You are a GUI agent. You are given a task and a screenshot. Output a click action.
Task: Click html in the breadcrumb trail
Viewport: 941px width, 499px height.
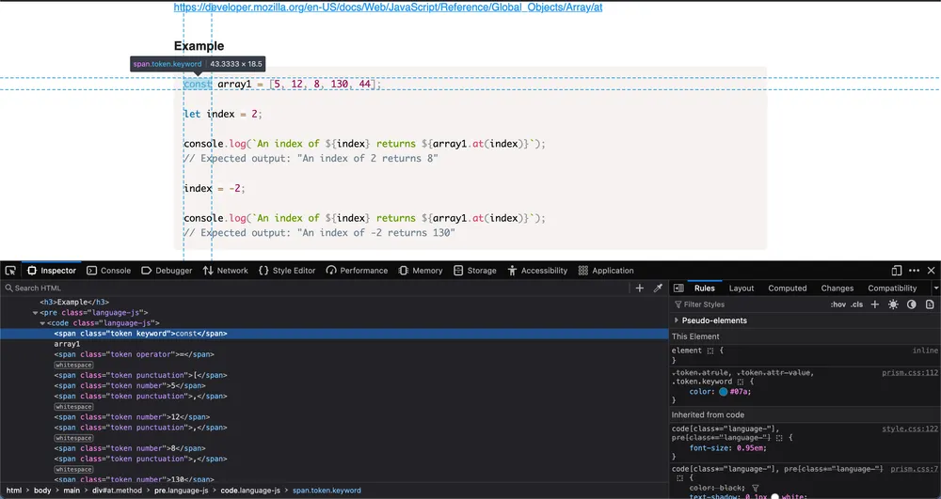pyautogui.click(x=14, y=491)
